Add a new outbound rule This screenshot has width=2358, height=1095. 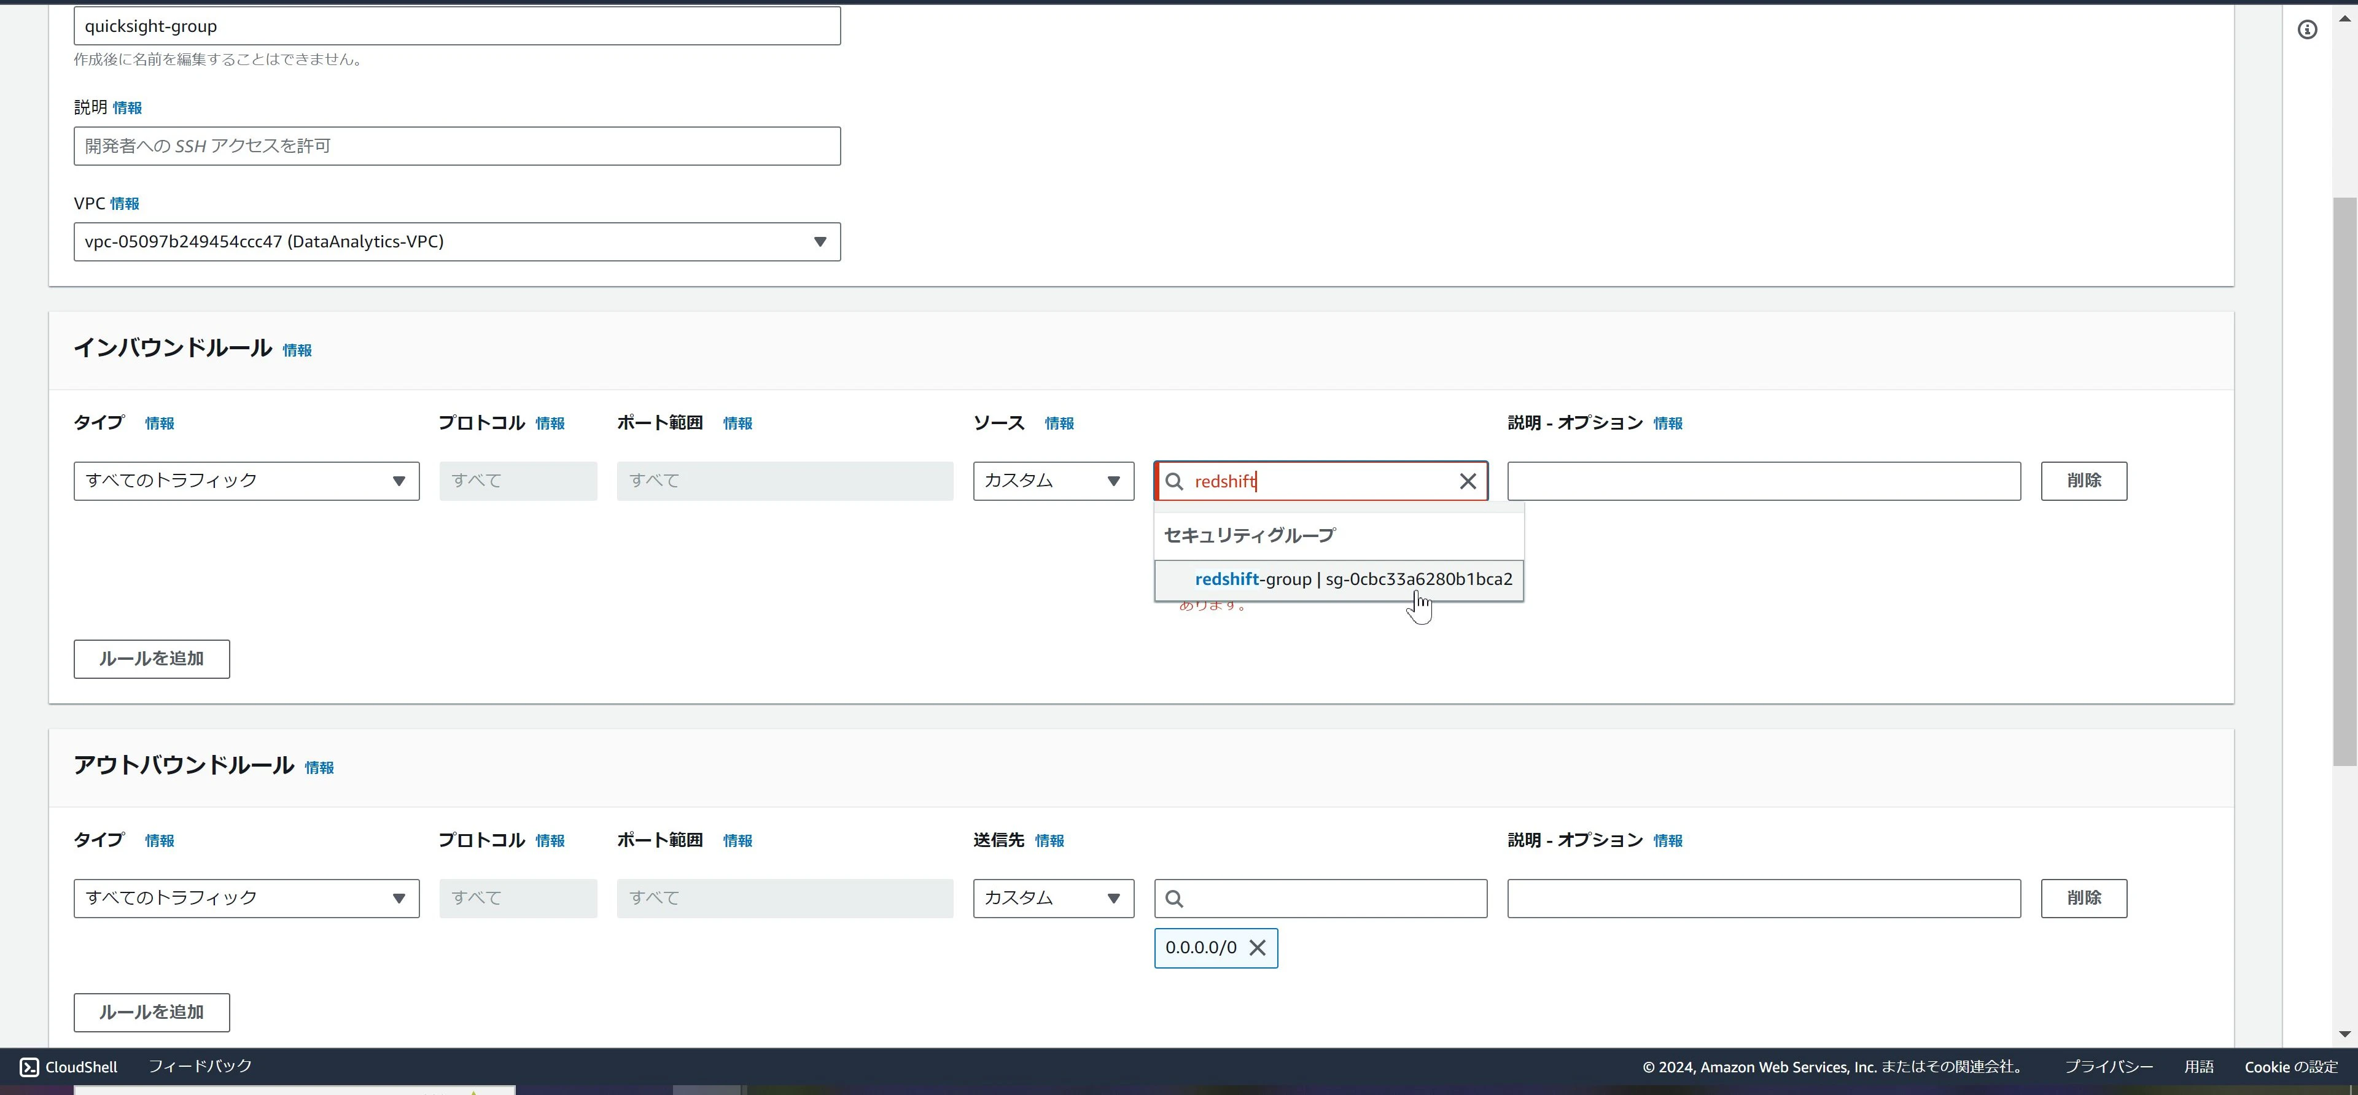(152, 1012)
